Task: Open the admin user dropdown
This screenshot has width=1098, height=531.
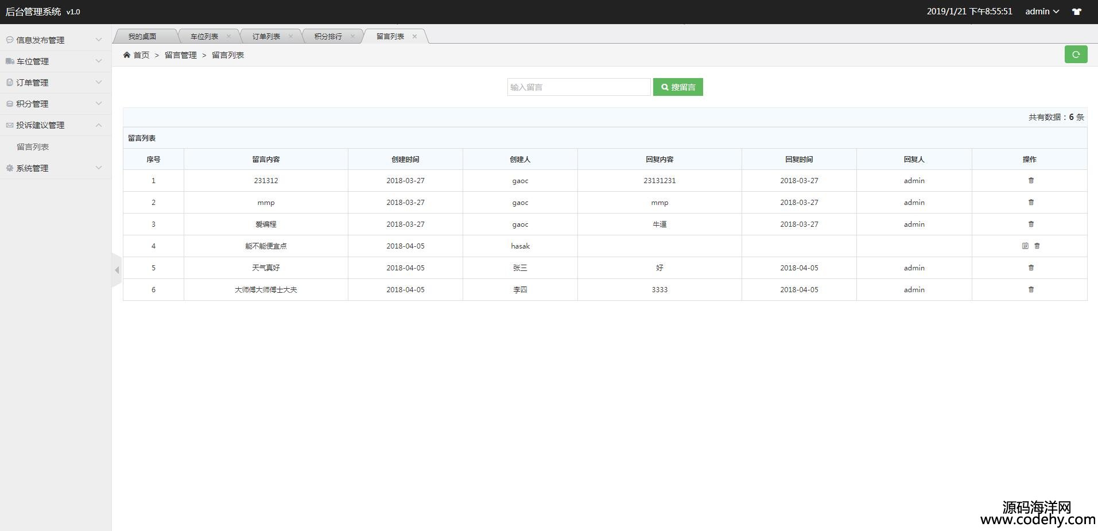Action: (1042, 11)
